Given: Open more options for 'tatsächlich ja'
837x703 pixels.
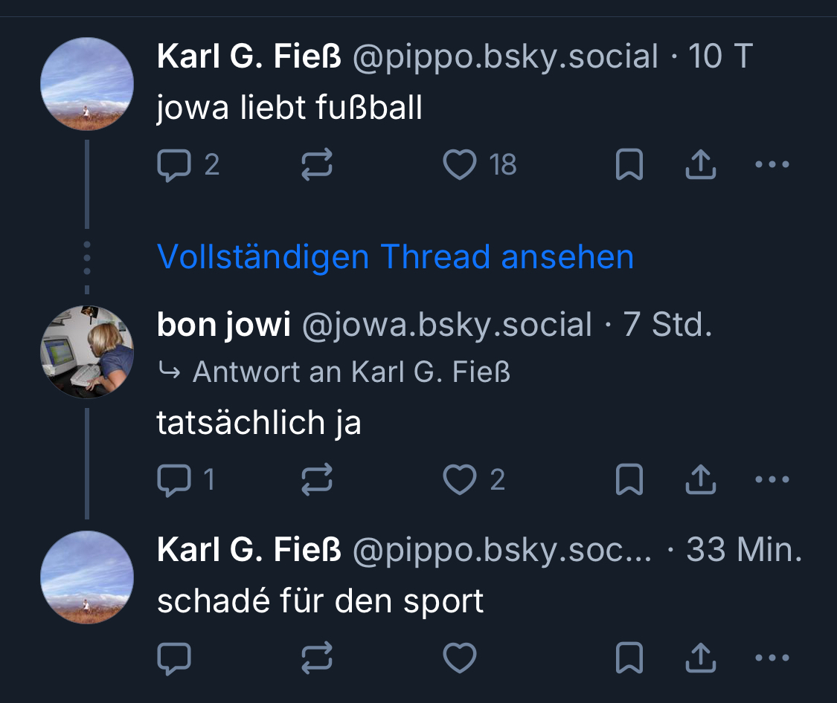Looking at the screenshot, I should 772,480.
